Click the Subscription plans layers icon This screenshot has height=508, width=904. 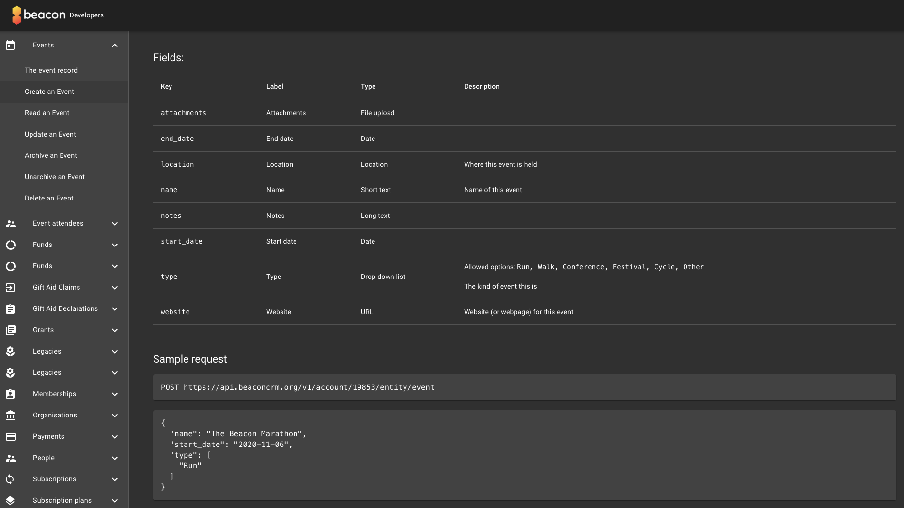[x=10, y=501]
